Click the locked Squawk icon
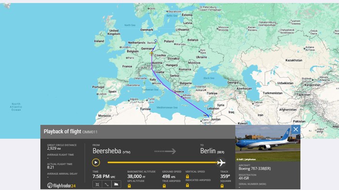 [222, 186]
